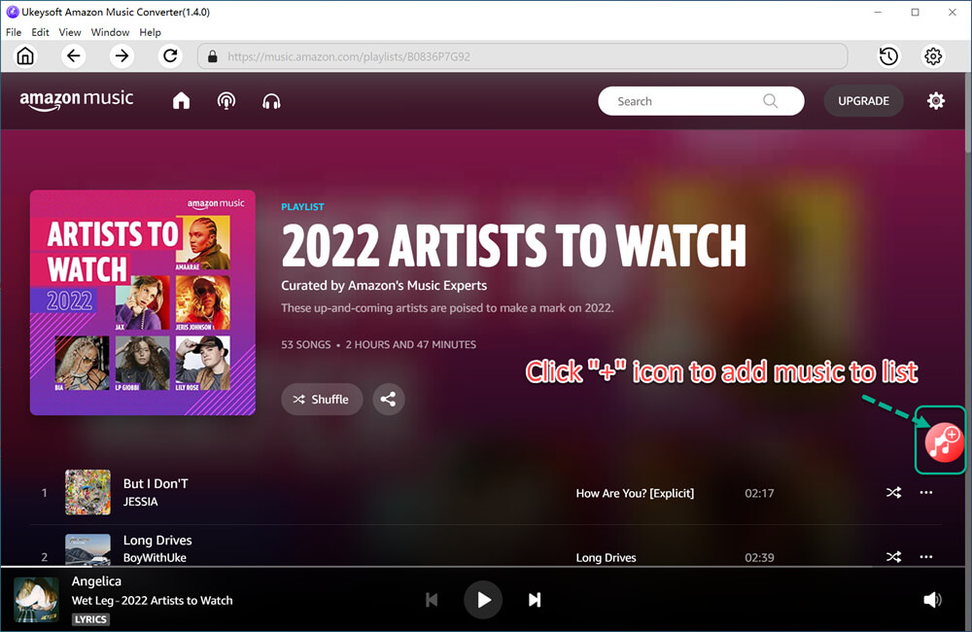
Task: Click shuffle icon on Long Drives row
Action: pos(893,556)
